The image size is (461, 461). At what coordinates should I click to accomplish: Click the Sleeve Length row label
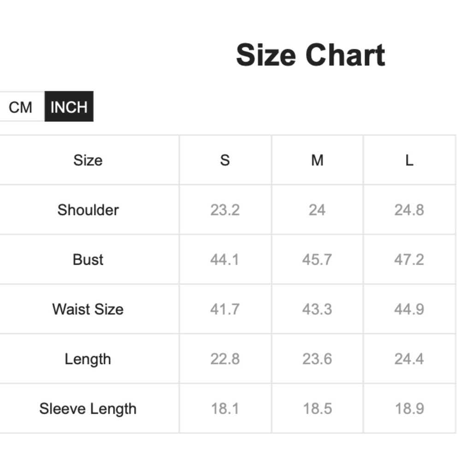coord(88,408)
